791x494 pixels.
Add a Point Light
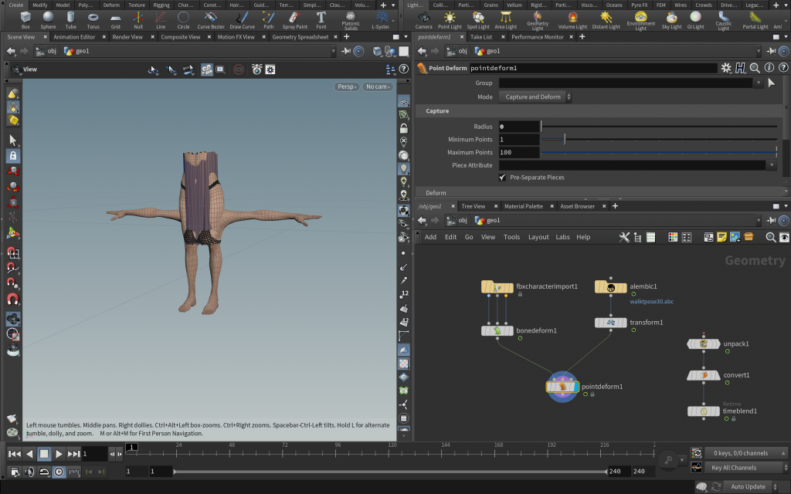(450, 21)
